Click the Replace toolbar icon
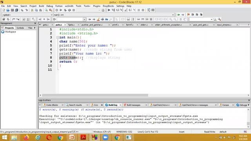Image resolution: width=251 pixels, height=141 pixels. [x=51, y=10]
